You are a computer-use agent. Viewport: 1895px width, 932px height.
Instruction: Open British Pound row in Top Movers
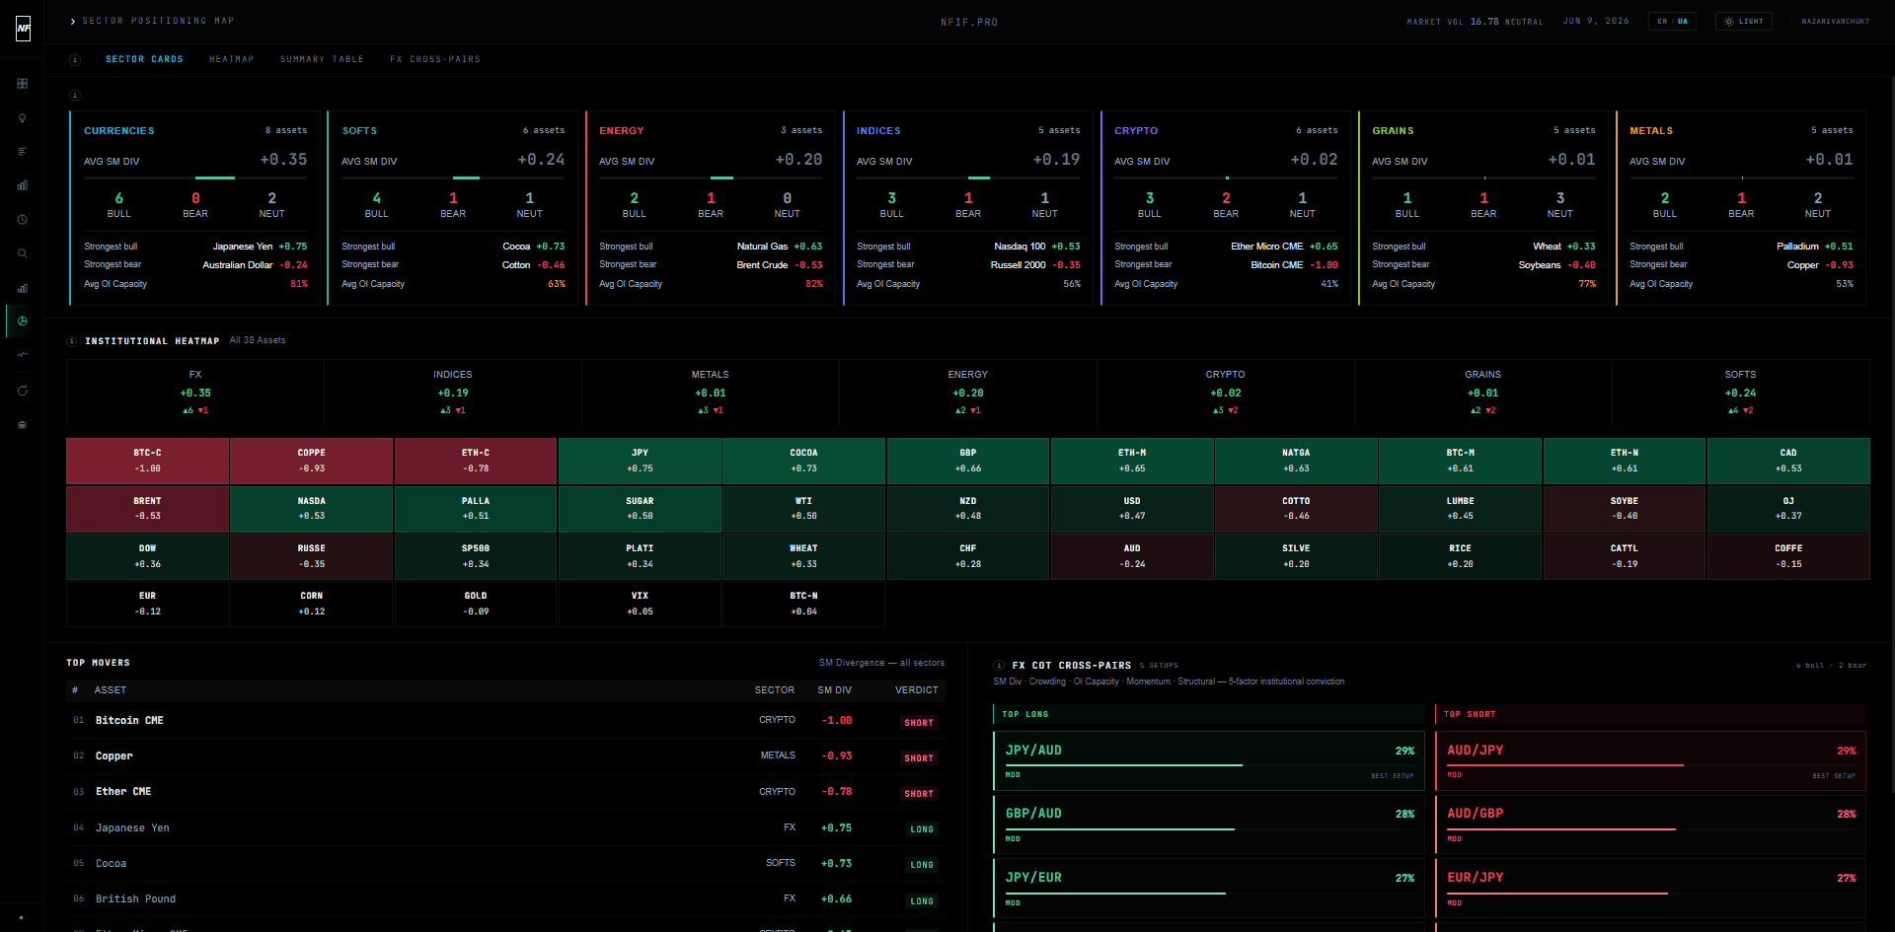505,899
